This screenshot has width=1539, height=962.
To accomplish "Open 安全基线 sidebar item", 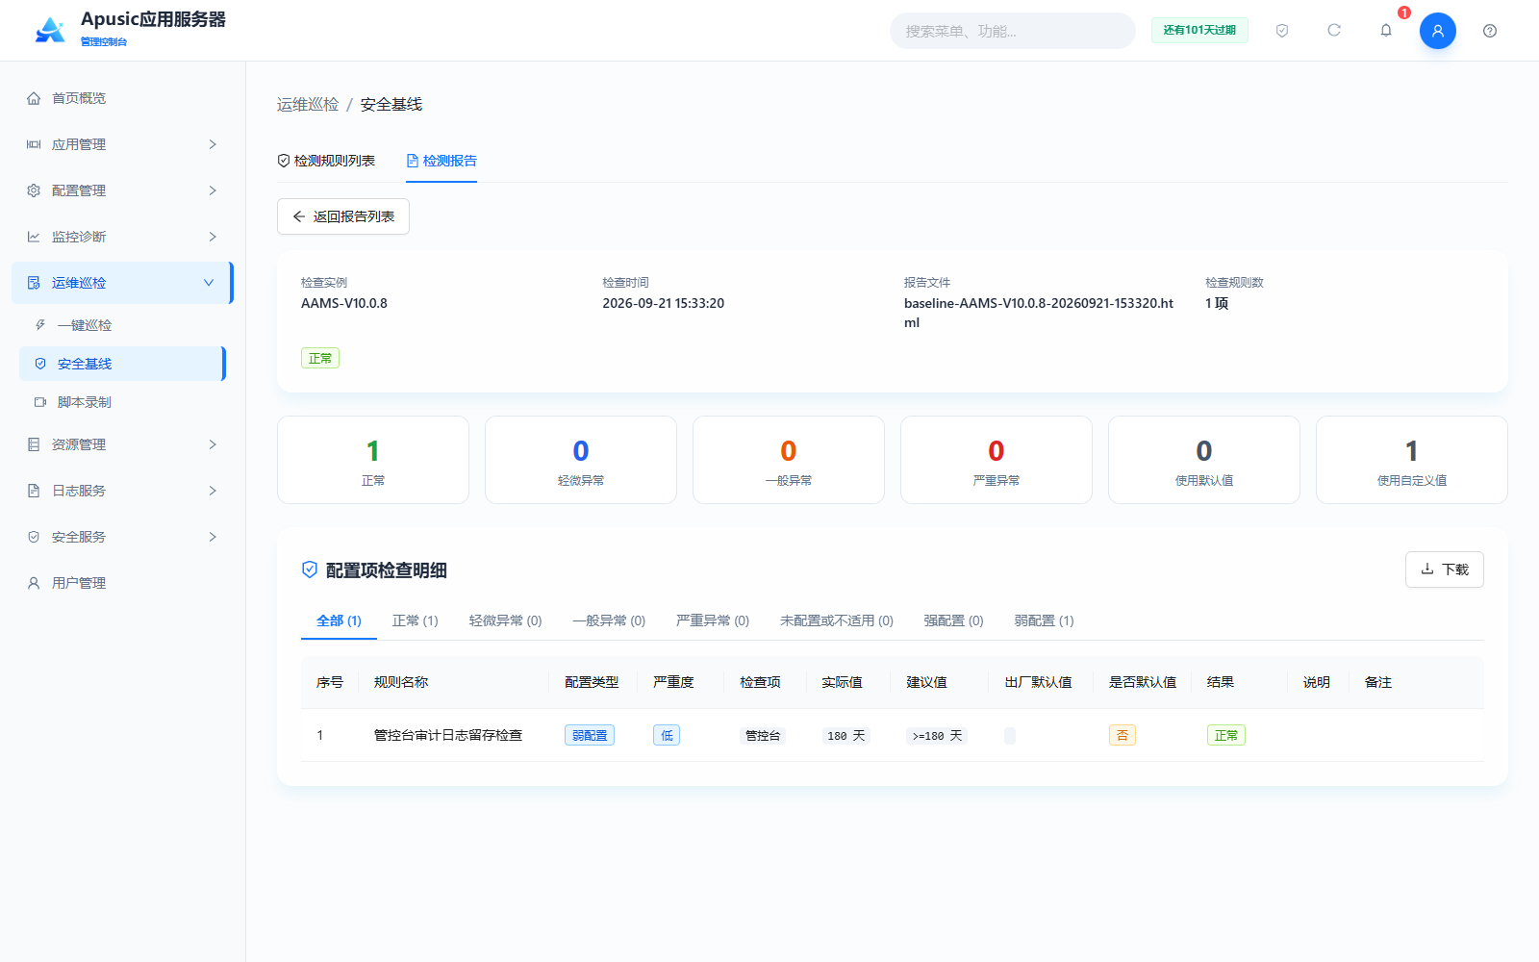I will point(122,364).
